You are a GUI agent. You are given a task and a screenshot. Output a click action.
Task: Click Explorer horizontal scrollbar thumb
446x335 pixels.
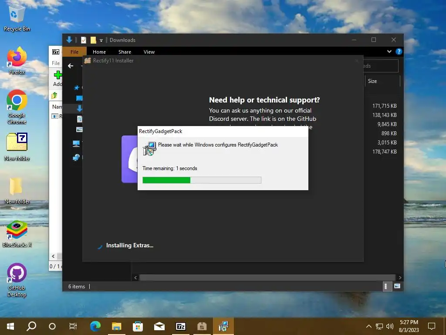tap(267, 277)
